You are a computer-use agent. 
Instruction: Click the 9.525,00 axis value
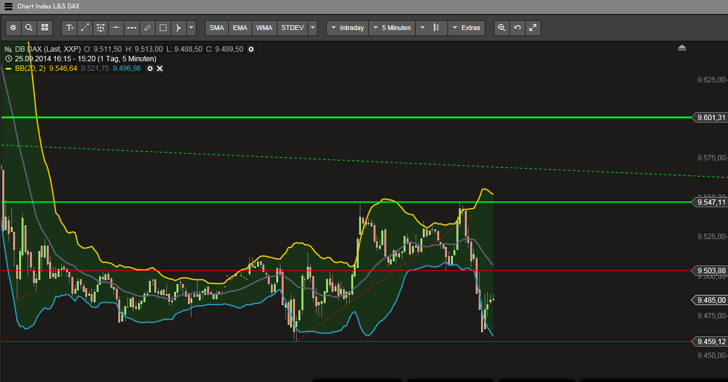click(x=711, y=237)
